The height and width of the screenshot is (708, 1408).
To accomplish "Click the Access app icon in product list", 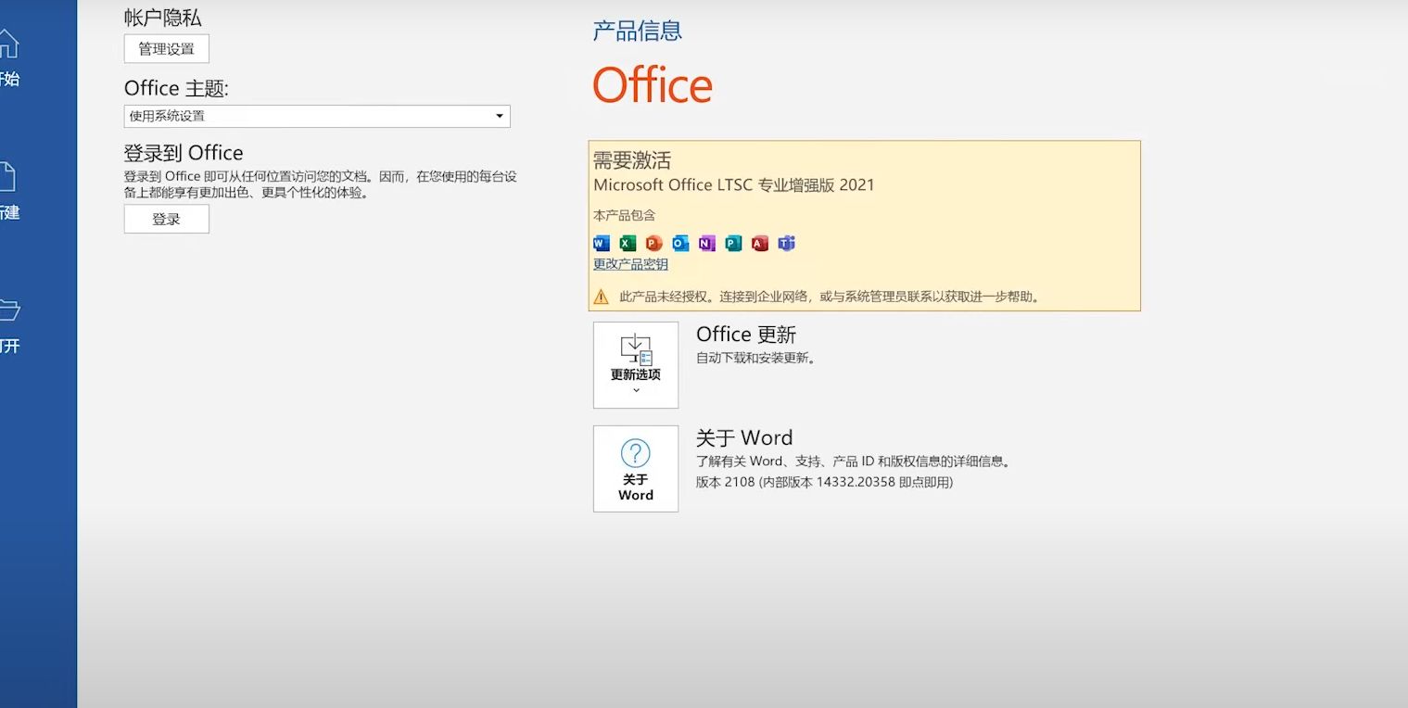I will (760, 244).
